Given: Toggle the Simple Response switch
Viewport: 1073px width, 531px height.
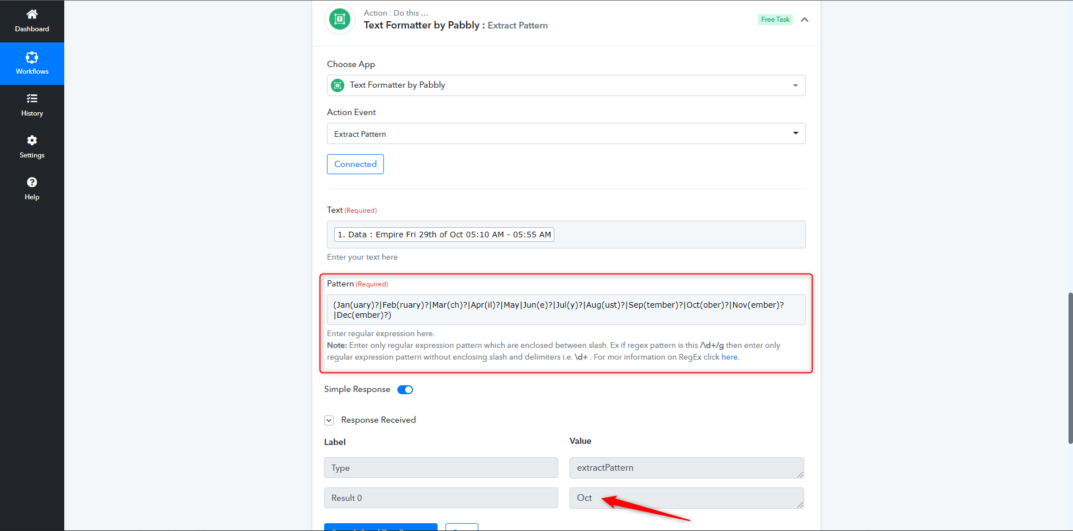Looking at the screenshot, I should [x=405, y=390].
